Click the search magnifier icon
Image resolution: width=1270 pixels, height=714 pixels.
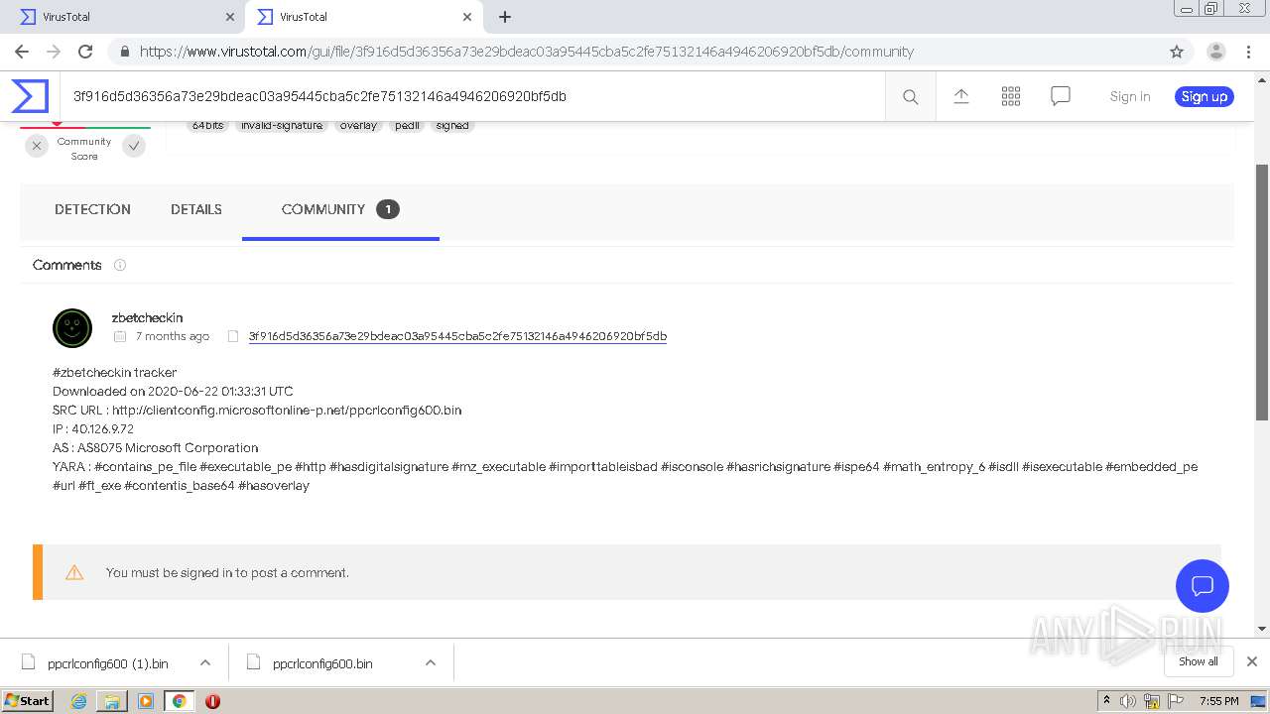click(x=910, y=96)
